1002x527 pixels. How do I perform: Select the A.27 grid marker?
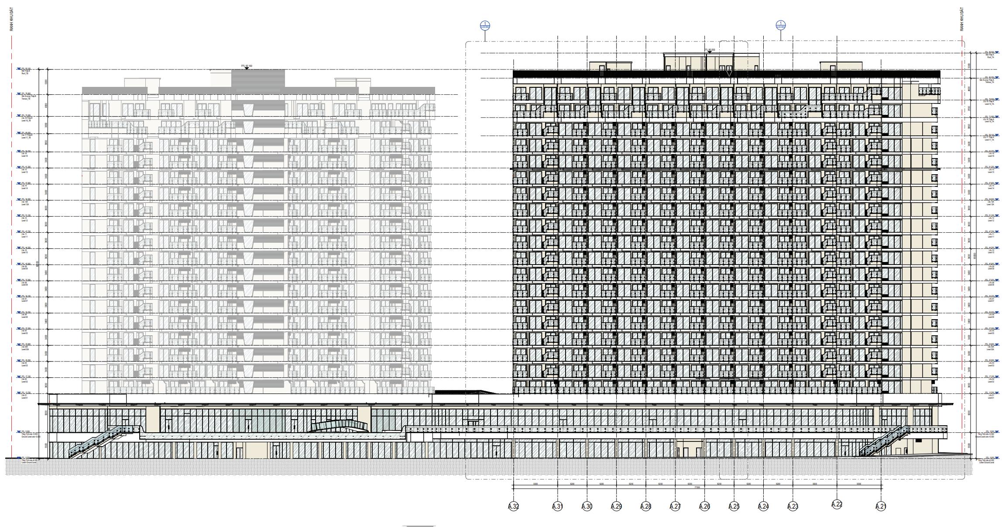coord(675,506)
